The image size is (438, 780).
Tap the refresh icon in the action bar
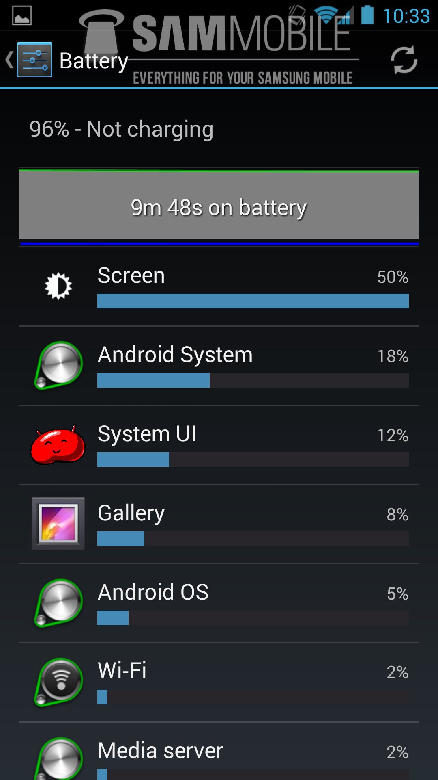point(404,60)
